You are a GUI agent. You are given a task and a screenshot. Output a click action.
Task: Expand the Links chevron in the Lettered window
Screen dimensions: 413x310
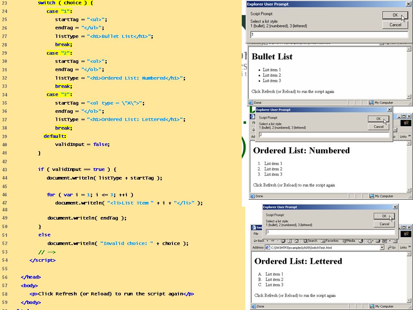[410, 247]
